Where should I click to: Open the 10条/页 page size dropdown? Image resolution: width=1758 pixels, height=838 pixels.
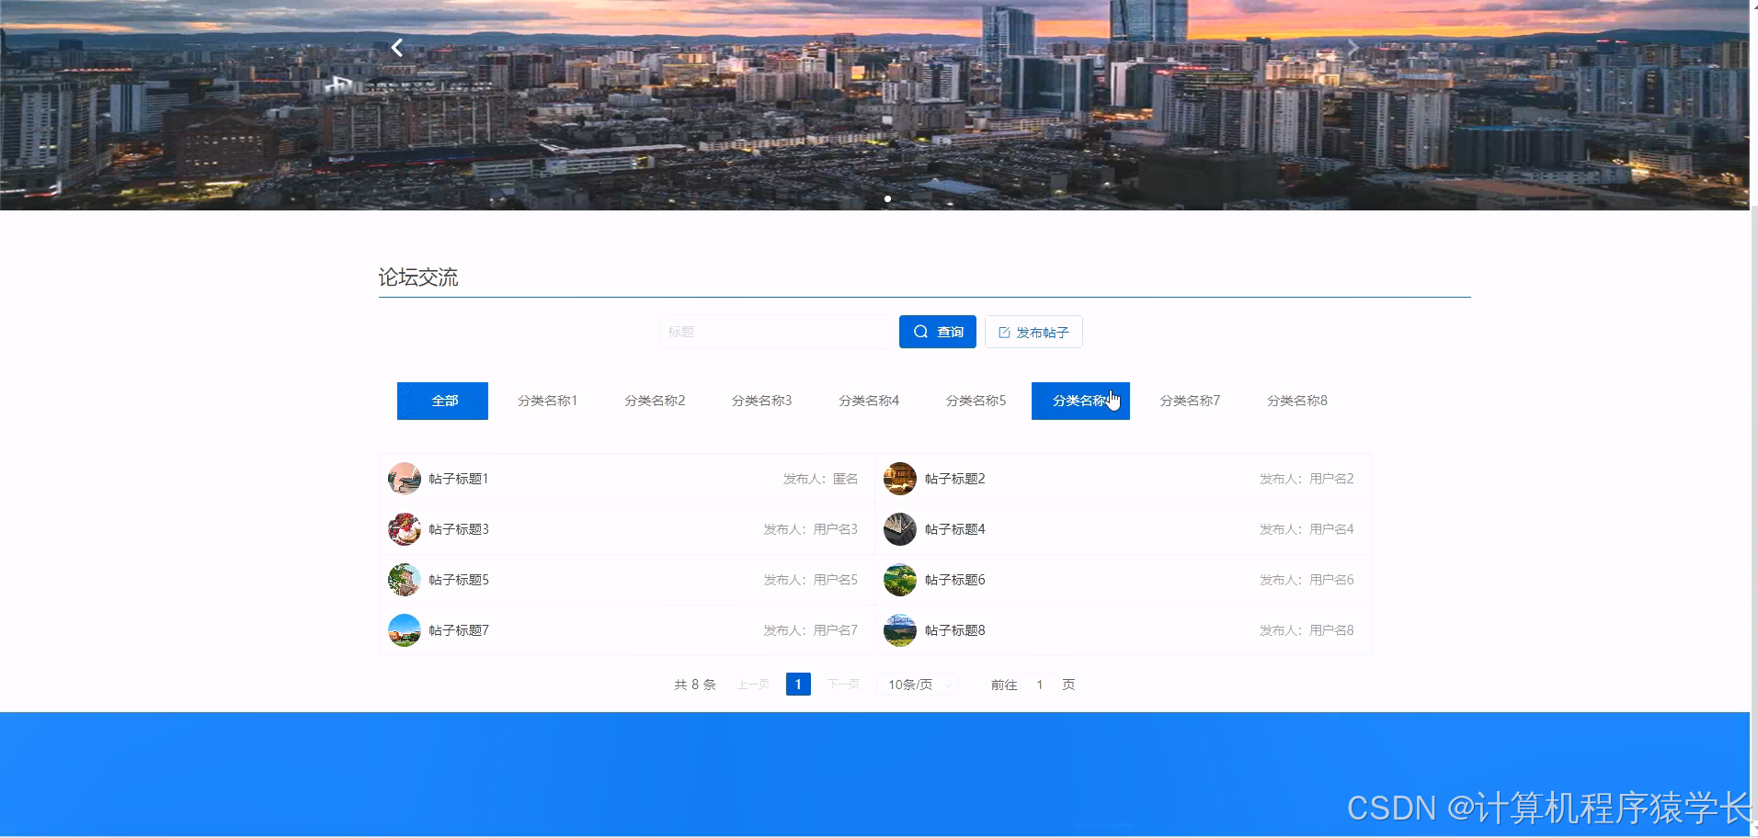pyautogui.click(x=916, y=684)
